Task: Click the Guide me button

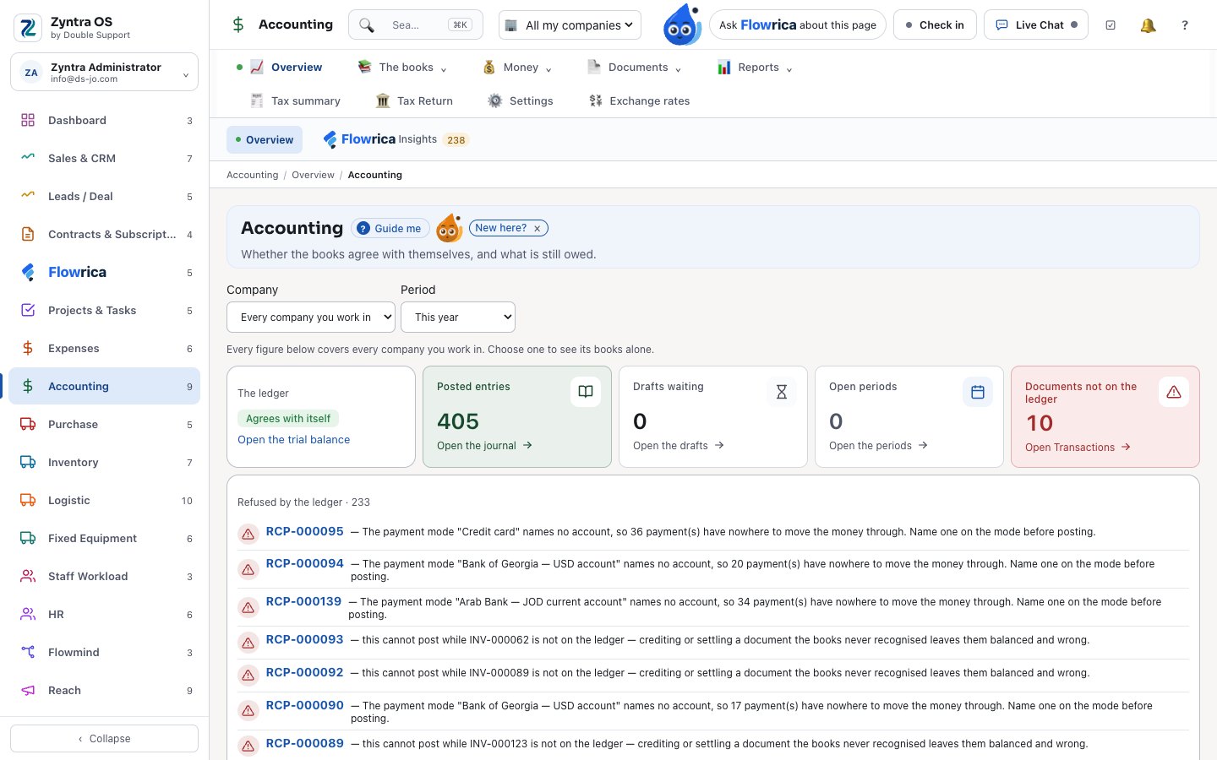Action: coord(390,229)
